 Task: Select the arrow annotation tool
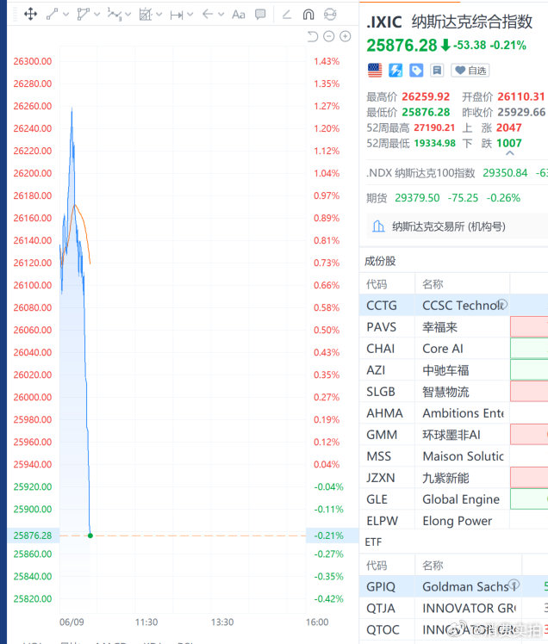[208, 15]
